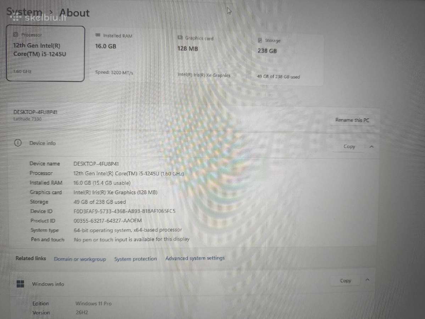Collapse the Windows info section
This screenshot has height=319, width=425.
coord(368,280)
